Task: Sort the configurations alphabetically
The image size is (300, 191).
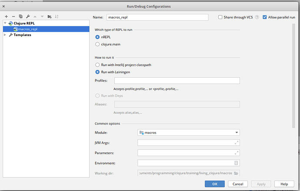Action: [x=57, y=16]
